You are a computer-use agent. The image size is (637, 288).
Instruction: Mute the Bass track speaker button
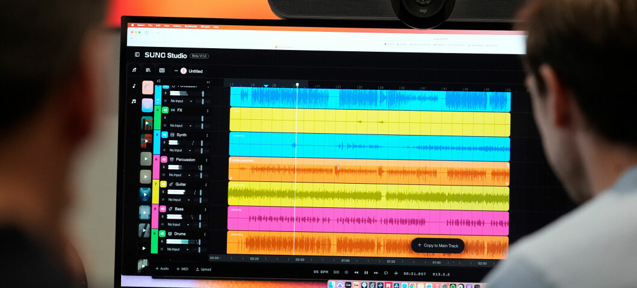pyautogui.click(x=163, y=209)
